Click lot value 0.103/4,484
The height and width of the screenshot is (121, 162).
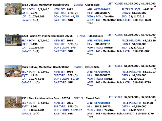coord(36,48)
